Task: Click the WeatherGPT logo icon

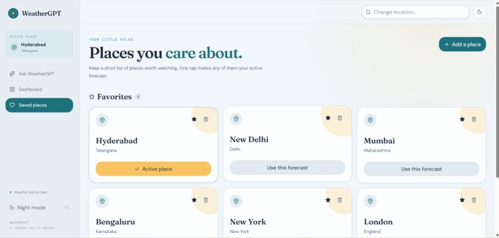Action: [x=13, y=14]
